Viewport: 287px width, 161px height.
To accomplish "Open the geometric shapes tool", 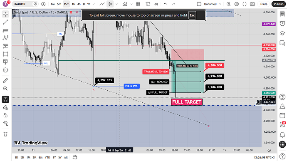I will point(5,54).
